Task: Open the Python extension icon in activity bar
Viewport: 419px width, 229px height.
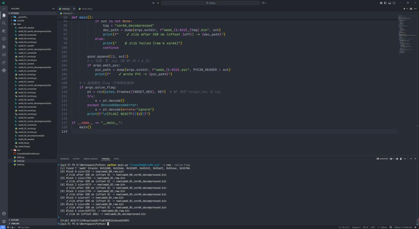Action: point(4,70)
